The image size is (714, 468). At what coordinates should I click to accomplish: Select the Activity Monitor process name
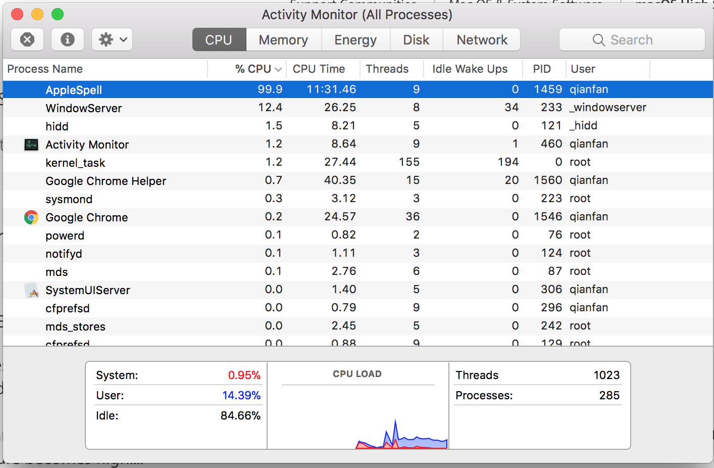[x=87, y=145]
